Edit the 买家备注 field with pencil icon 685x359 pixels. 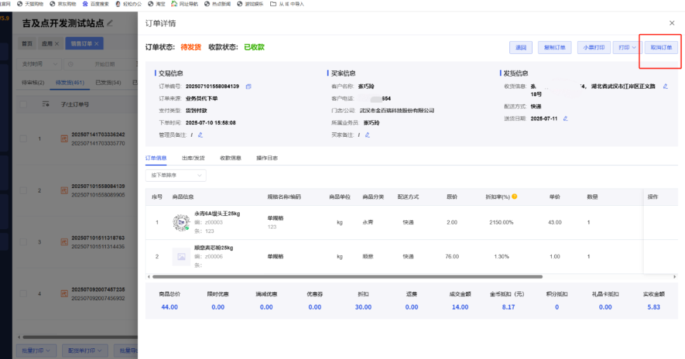367,135
